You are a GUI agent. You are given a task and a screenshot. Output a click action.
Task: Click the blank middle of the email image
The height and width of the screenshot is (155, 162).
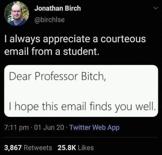81,91
